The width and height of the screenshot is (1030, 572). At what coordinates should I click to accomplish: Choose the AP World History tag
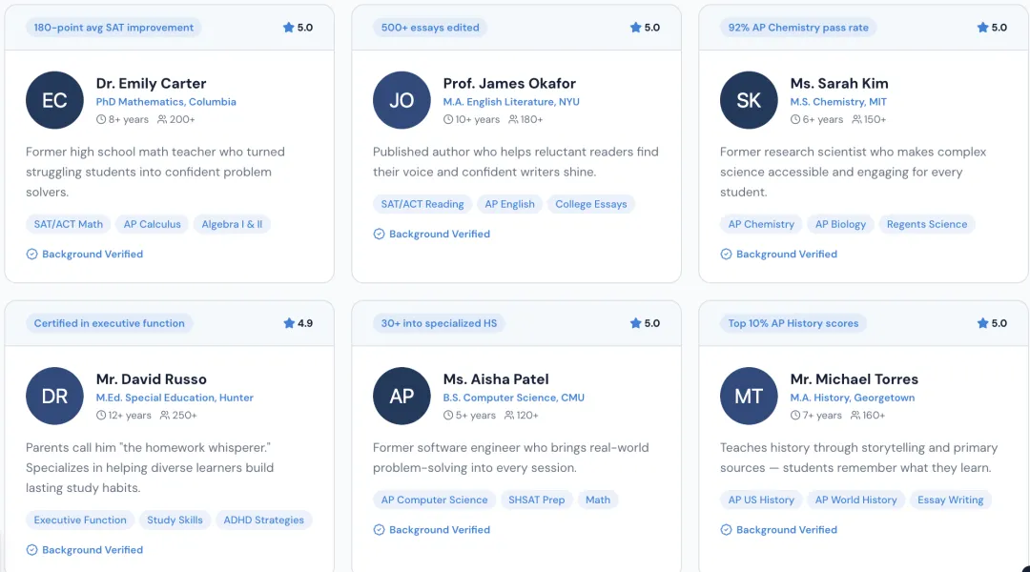(x=855, y=500)
